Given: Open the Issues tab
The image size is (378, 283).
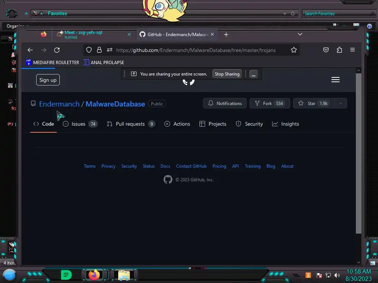Looking at the screenshot, I should pyautogui.click(x=80, y=124).
